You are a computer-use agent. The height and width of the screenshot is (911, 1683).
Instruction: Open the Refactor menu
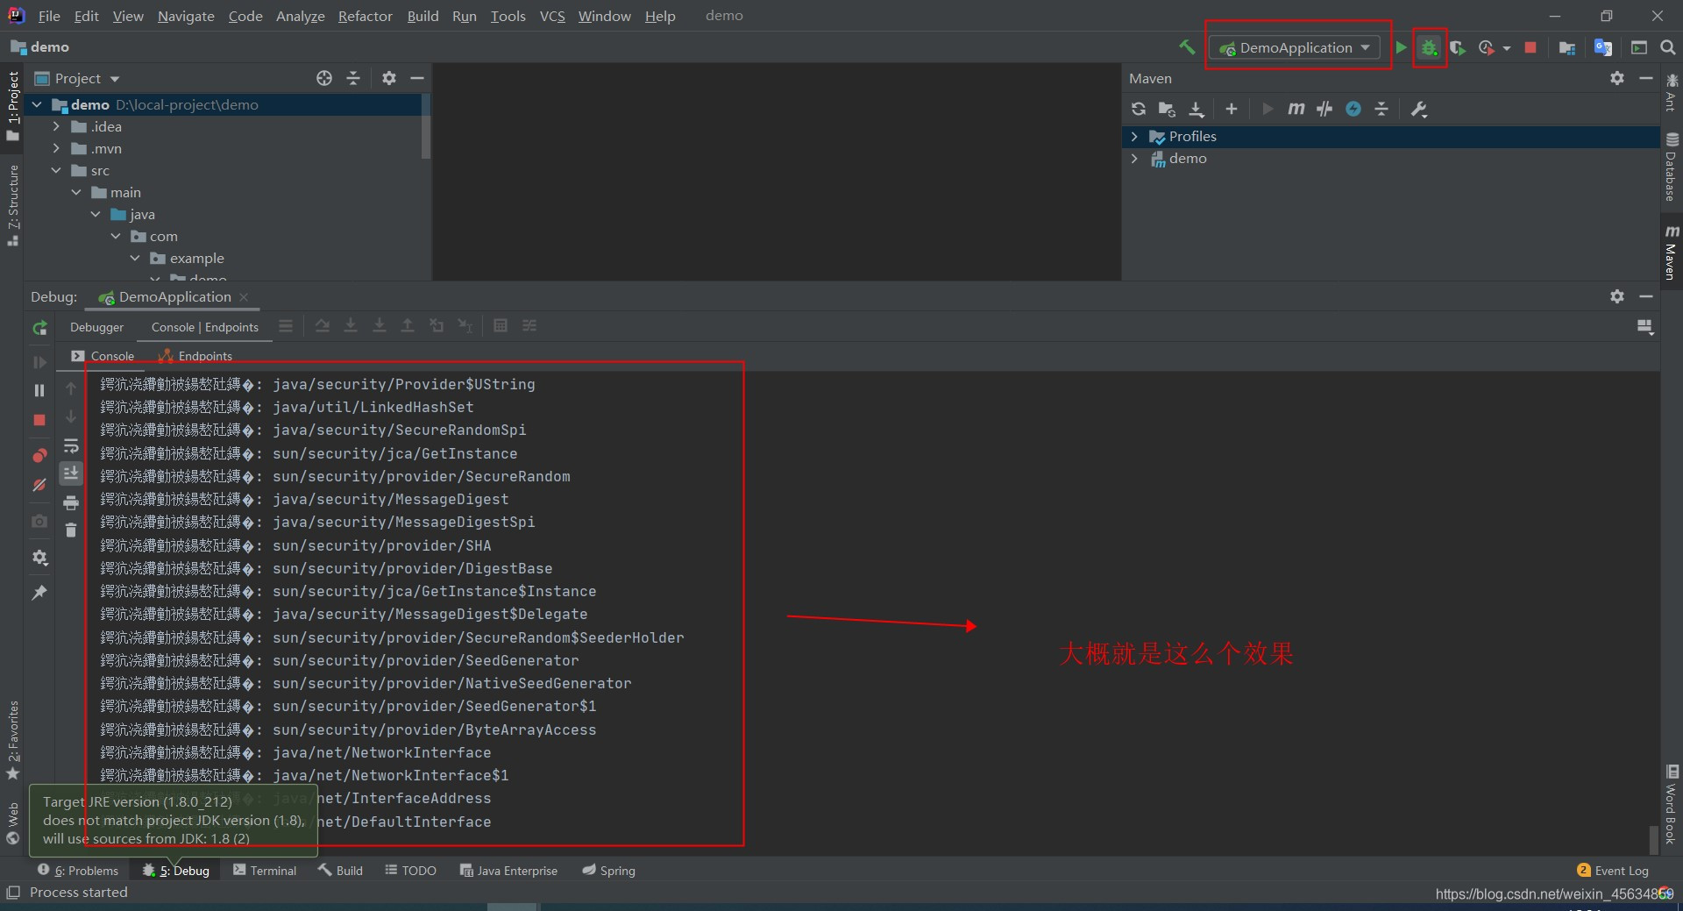tap(366, 16)
